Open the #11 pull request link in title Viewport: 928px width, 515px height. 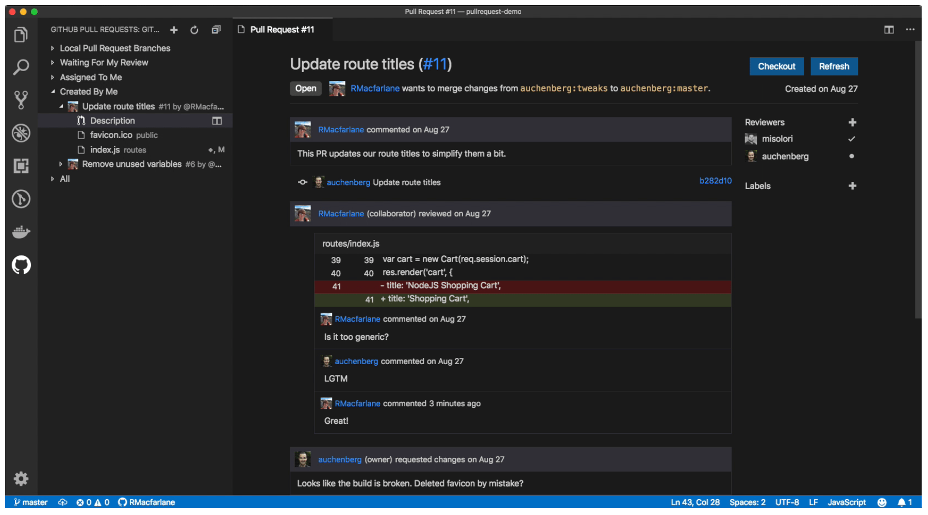tap(435, 64)
